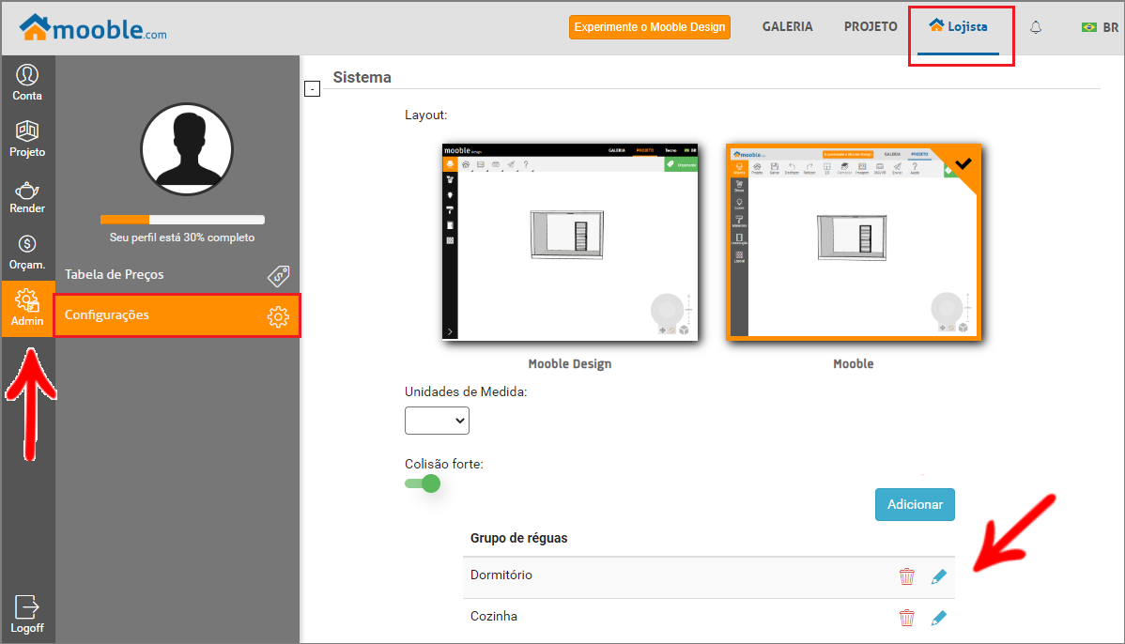Image resolution: width=1125 pixels, height=644 pixels.
Task: Edit the Dormitório ruler group
Action: pos(938,576)
